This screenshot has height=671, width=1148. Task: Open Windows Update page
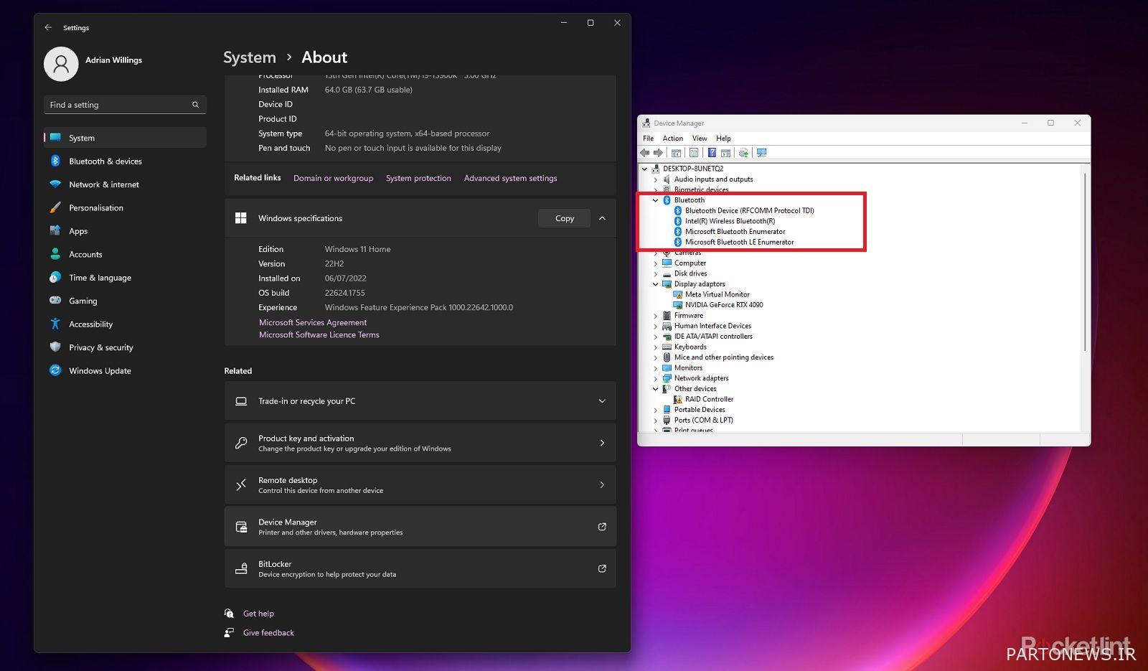point(125,370)
